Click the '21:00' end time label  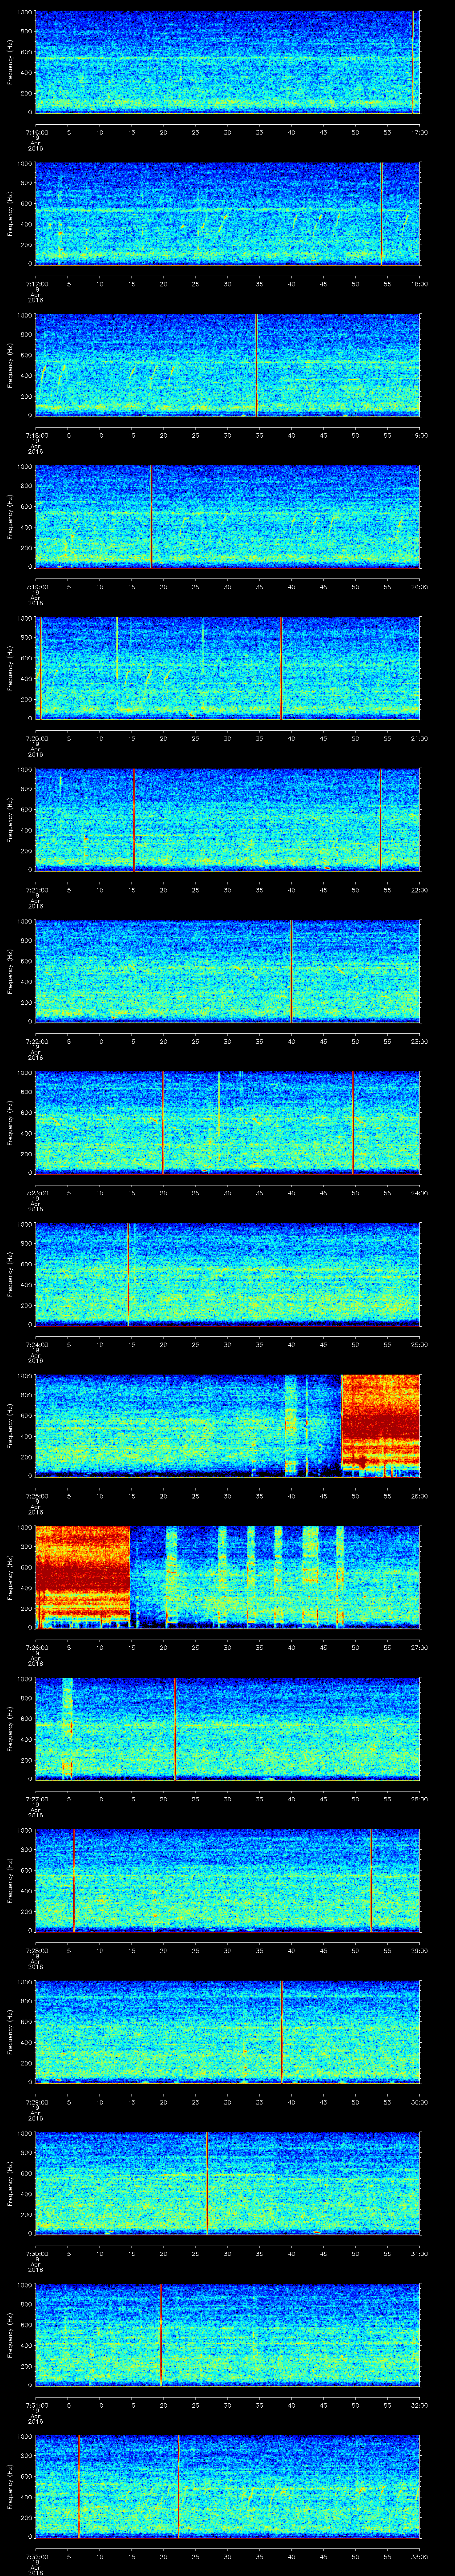tap(419, 738)
